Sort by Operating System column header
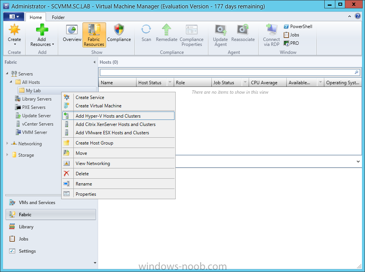The image size is (365, 272). (x=343, y=82)
